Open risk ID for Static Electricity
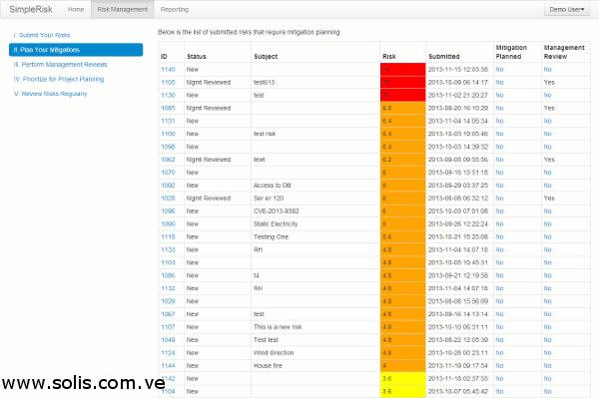 pyautogui.click(x=168, y=224)
